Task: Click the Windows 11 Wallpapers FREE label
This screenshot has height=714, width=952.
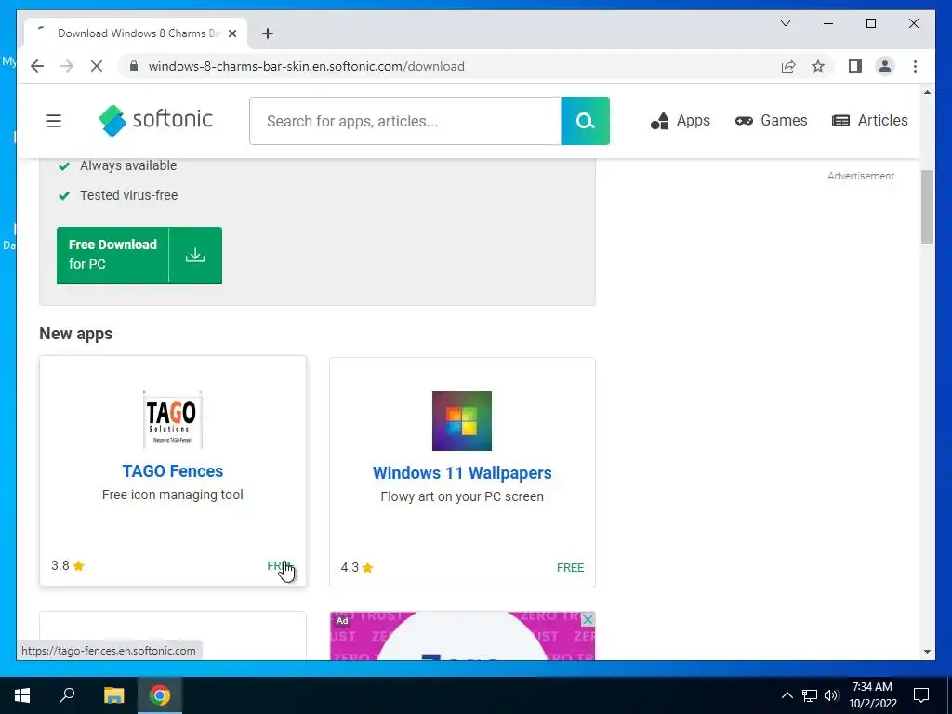Action: (x=570, y=568)
